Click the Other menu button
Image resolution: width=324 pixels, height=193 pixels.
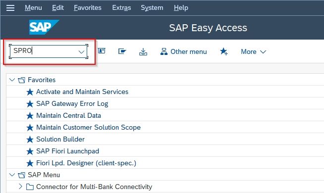[183, 51]
